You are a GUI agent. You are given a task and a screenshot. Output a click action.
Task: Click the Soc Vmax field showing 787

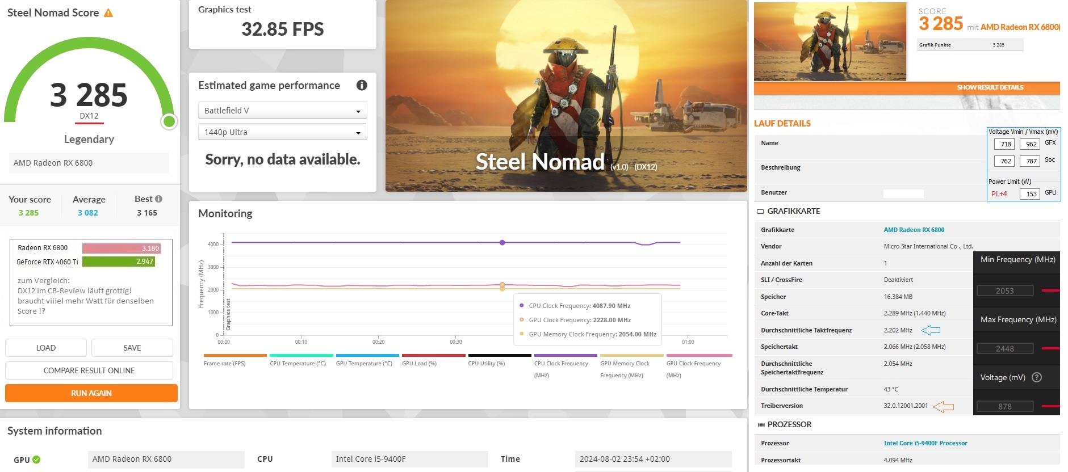[1030, 161]
